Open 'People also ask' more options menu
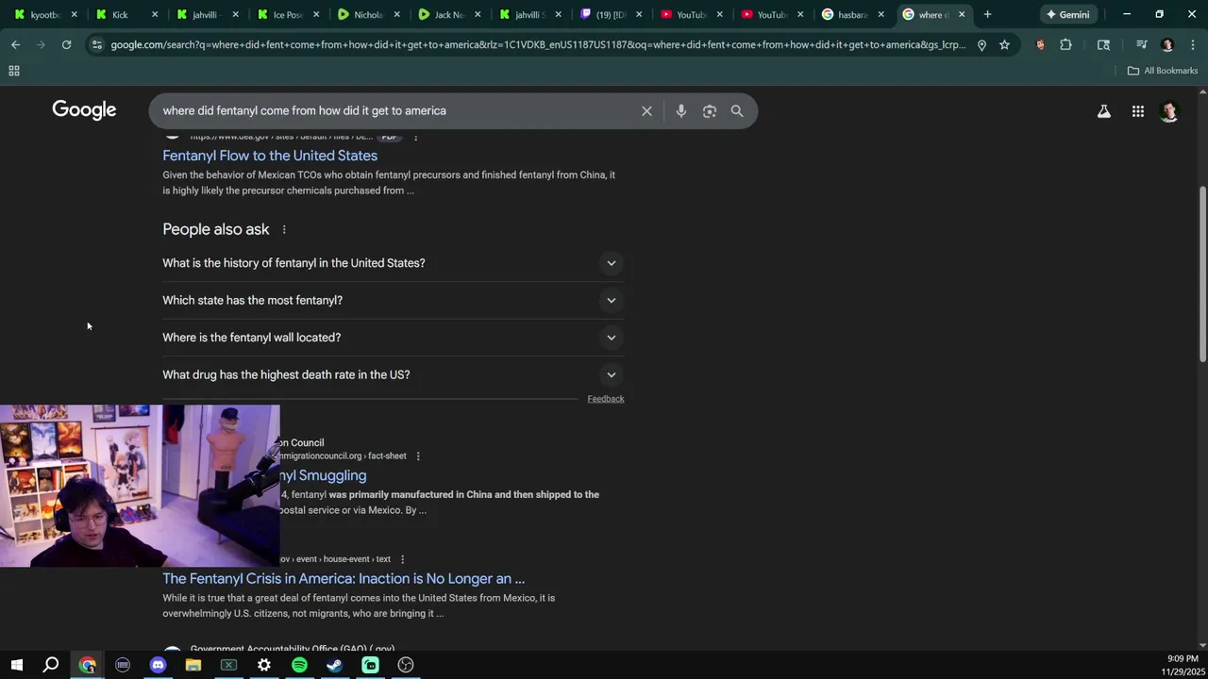 pyautogui.click(x=283, y=229)
